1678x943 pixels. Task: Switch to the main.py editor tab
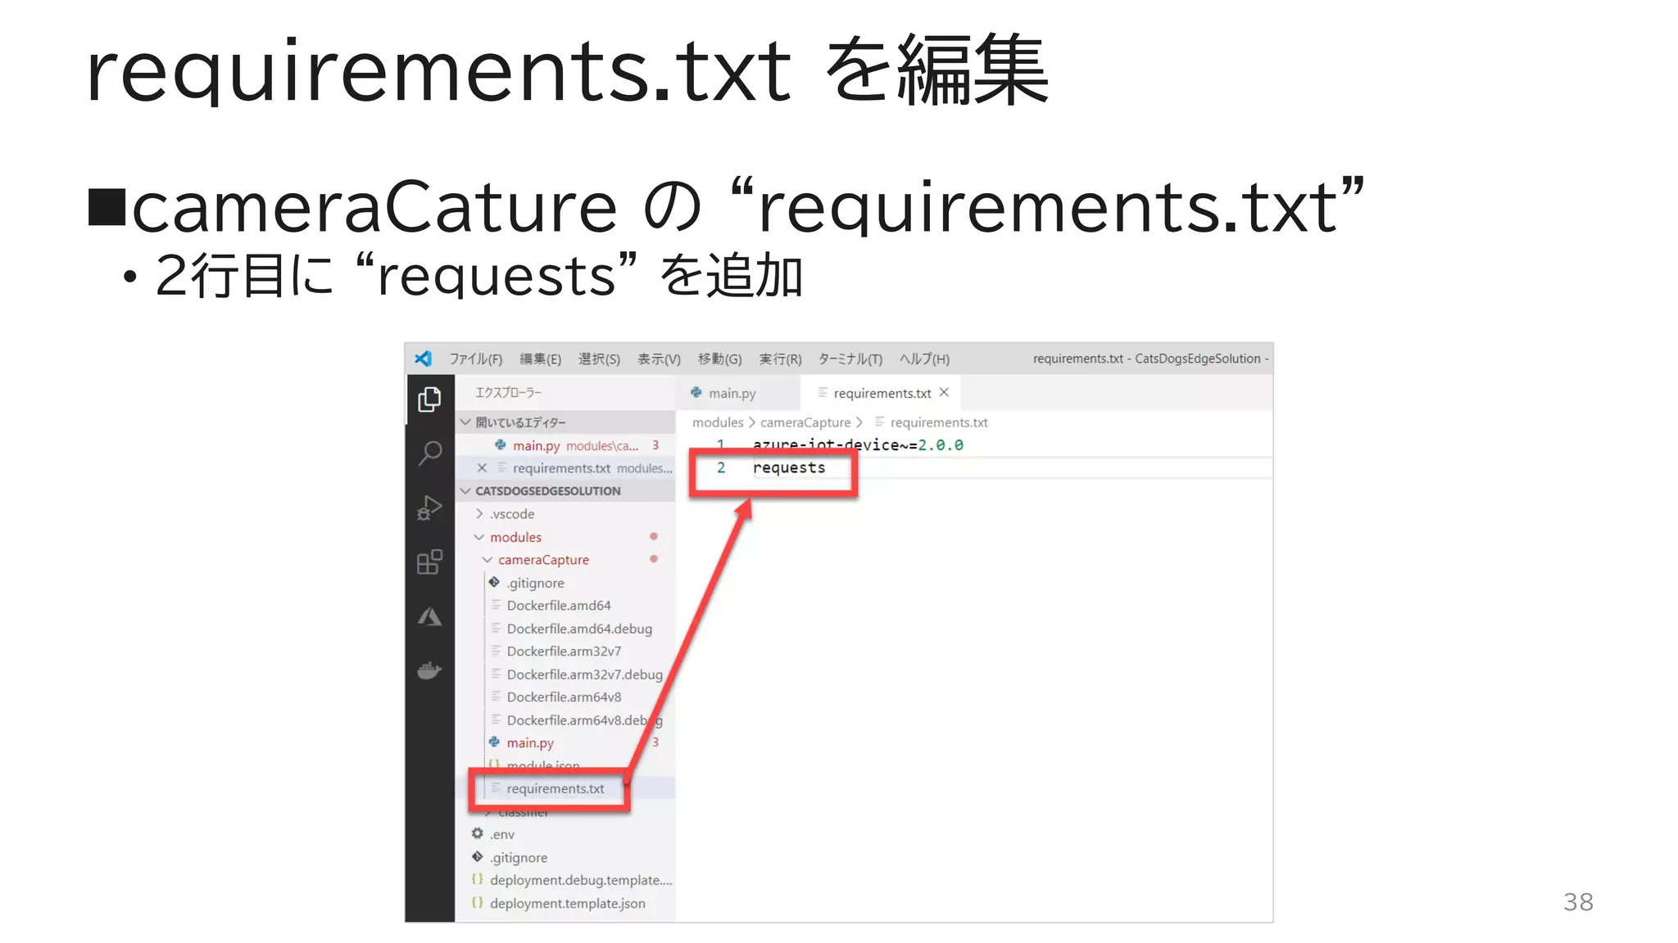(737, 393)
